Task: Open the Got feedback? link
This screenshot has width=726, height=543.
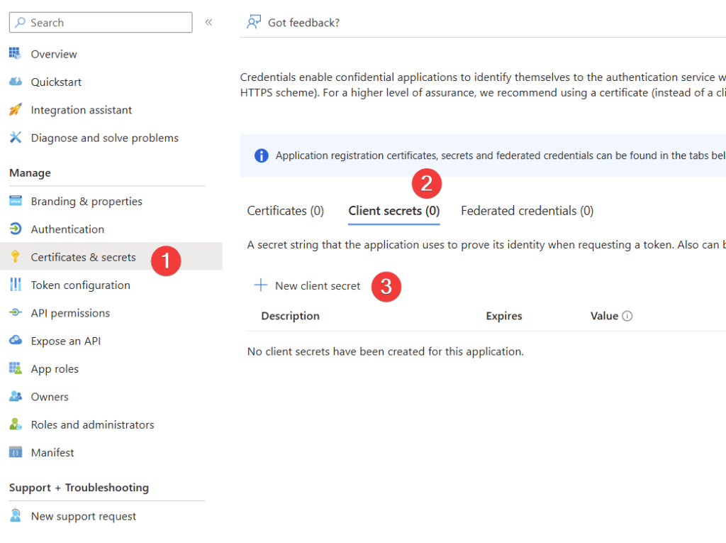Action: tap(303, 23)
